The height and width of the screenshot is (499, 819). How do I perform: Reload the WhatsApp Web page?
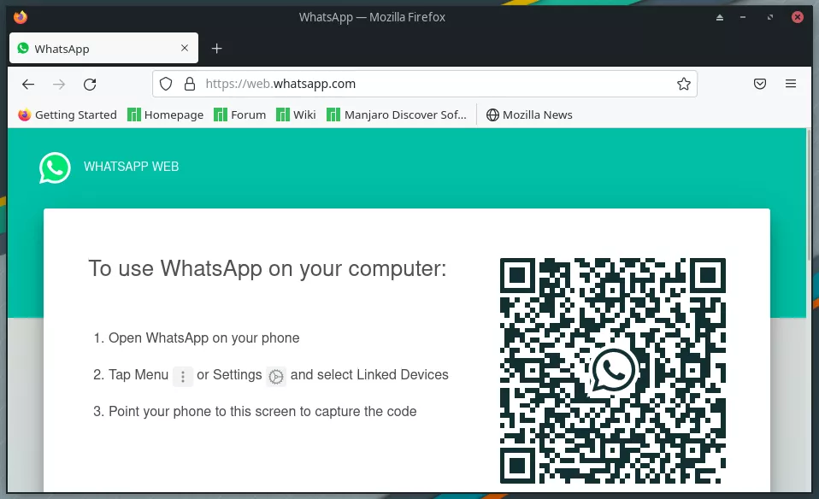coord(90,84)
